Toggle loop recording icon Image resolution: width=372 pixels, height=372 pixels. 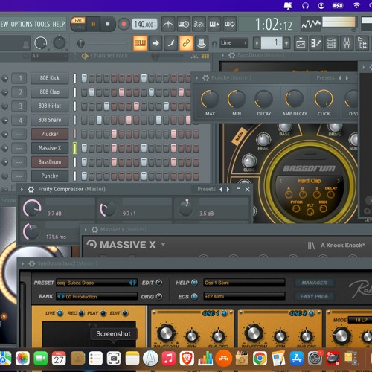(230, 24)
